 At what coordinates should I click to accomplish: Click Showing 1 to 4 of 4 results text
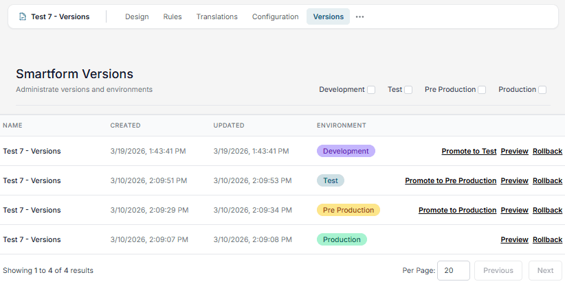(x=48, y=270)
